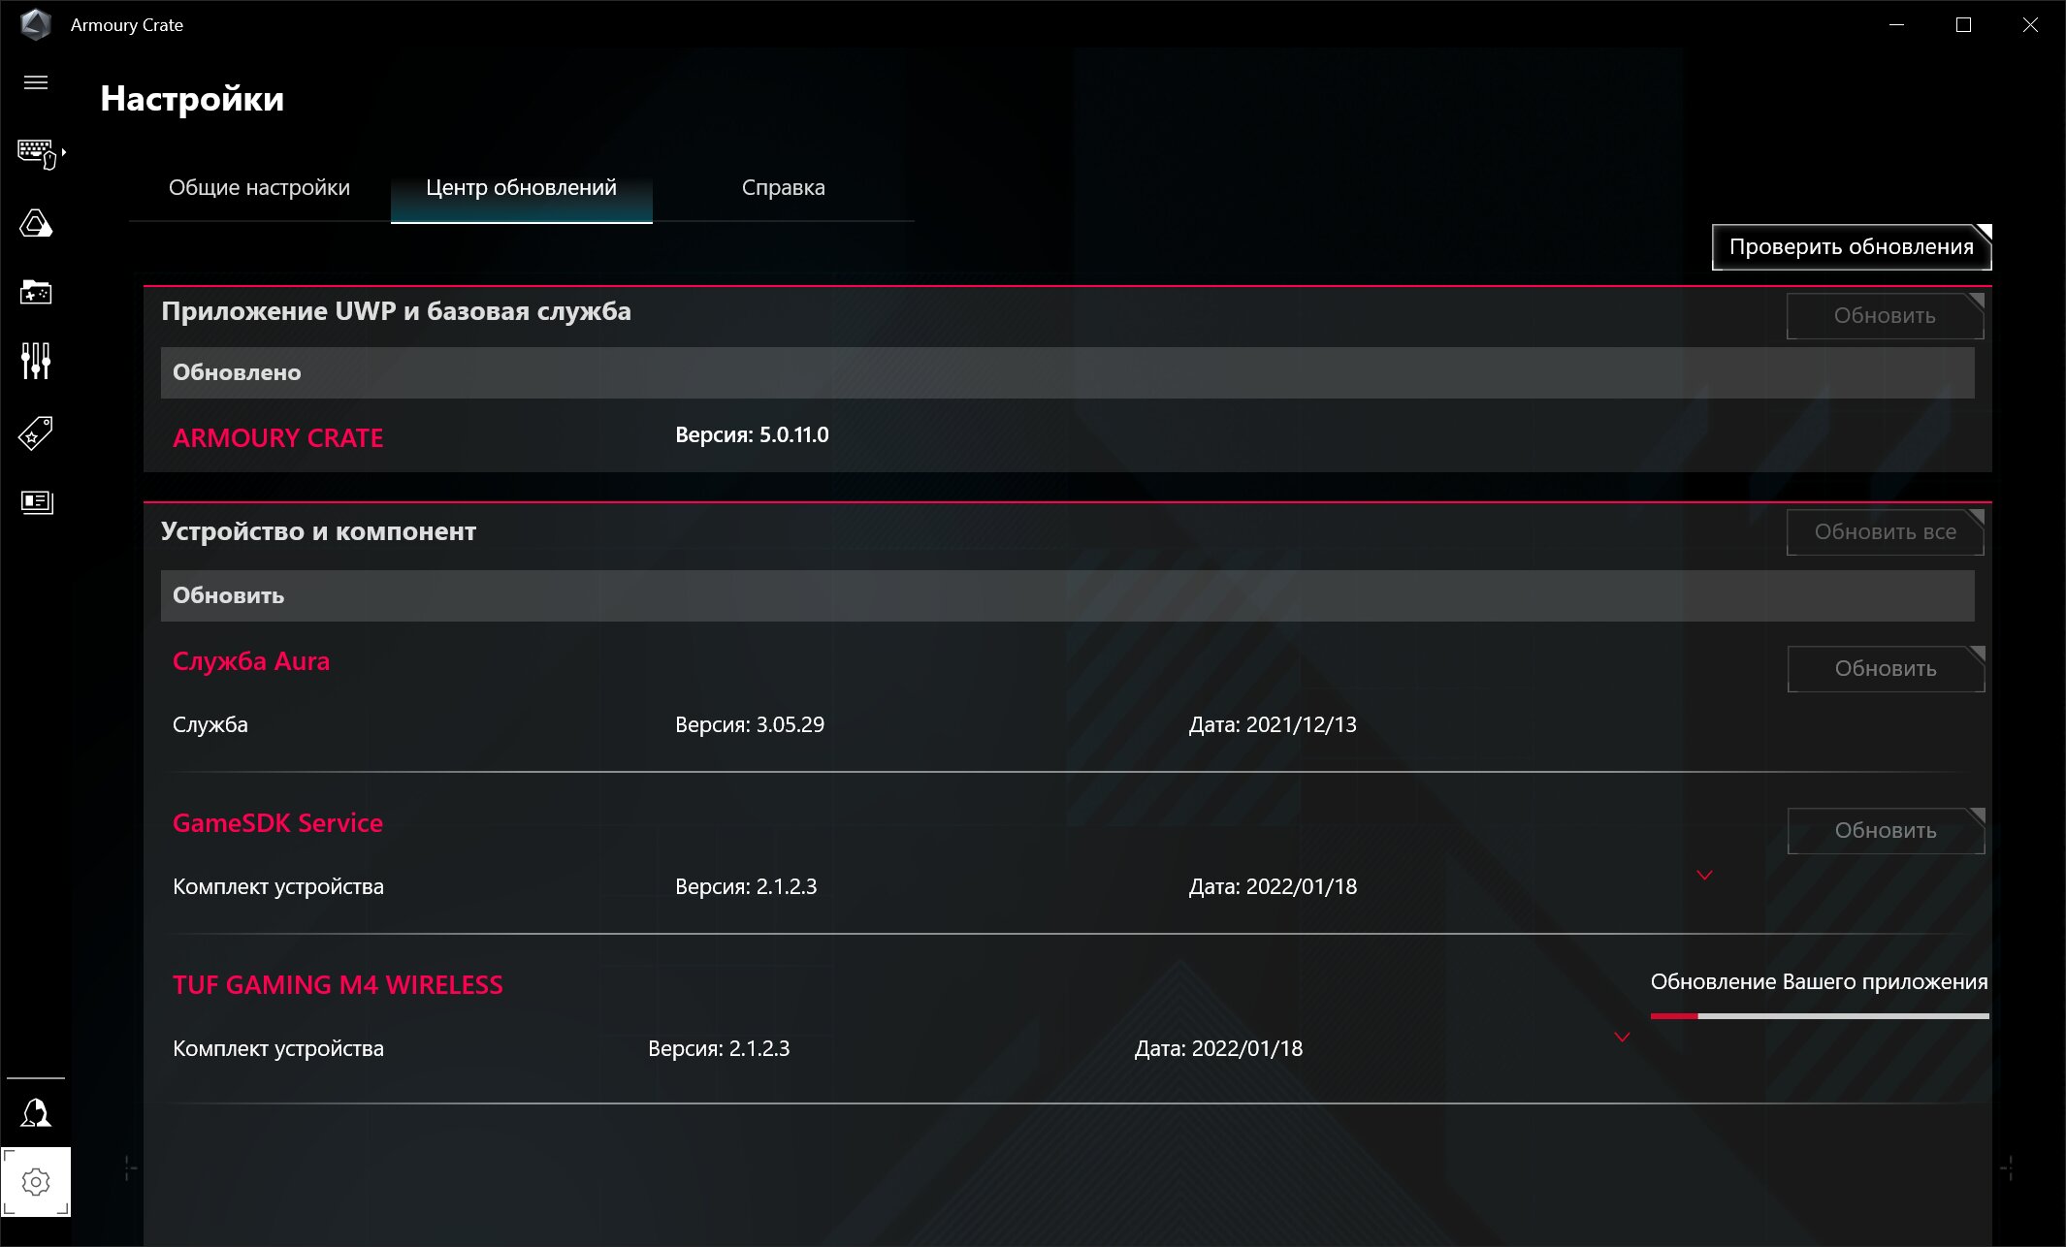Click the Служба Aura heading
Viewport: 2066px width, 1247px height.
pos(251,661)
